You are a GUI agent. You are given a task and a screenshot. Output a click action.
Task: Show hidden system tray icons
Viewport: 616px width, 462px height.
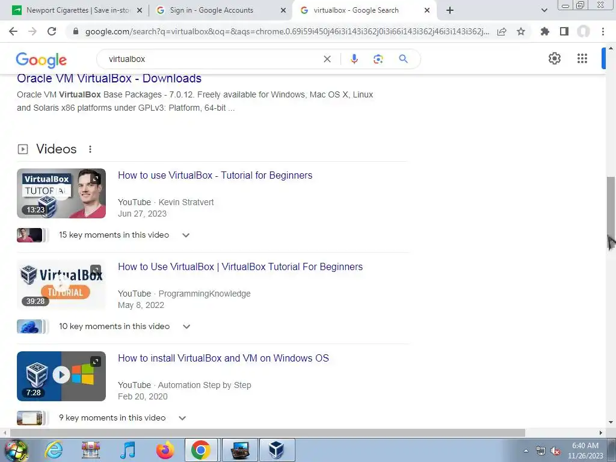coord(526,451)
